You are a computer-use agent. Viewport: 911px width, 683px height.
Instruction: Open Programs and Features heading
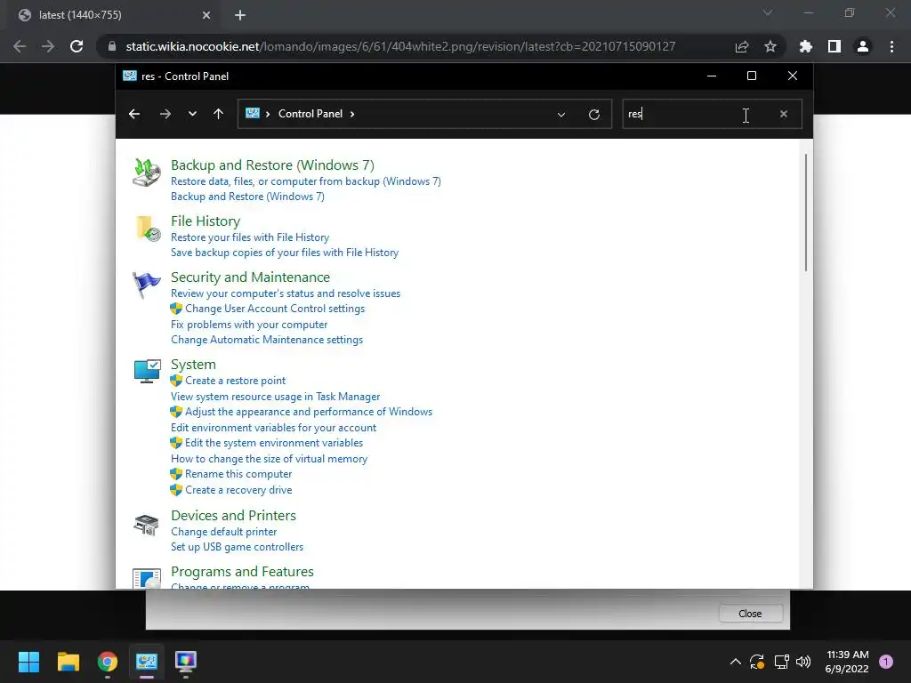(242, 572)
